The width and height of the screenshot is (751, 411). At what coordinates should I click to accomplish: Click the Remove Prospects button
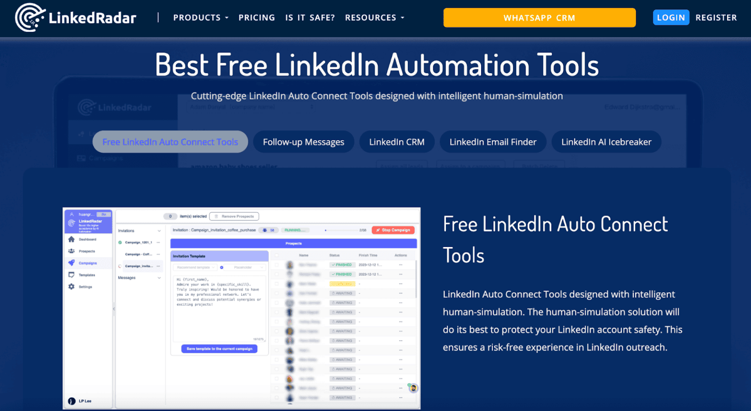[x=234, y=216]
